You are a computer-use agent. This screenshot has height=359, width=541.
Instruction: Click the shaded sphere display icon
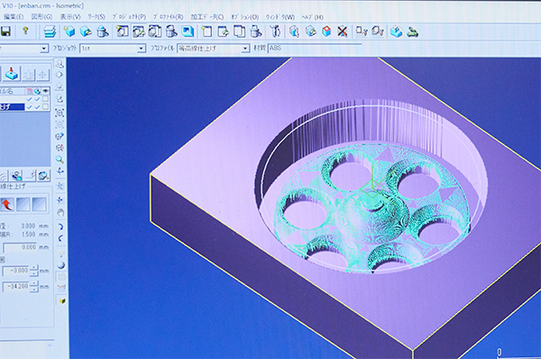(60, 265)
